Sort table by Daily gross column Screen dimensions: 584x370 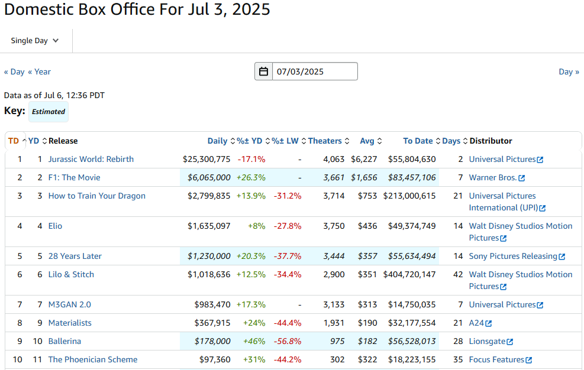coord(221,141)
